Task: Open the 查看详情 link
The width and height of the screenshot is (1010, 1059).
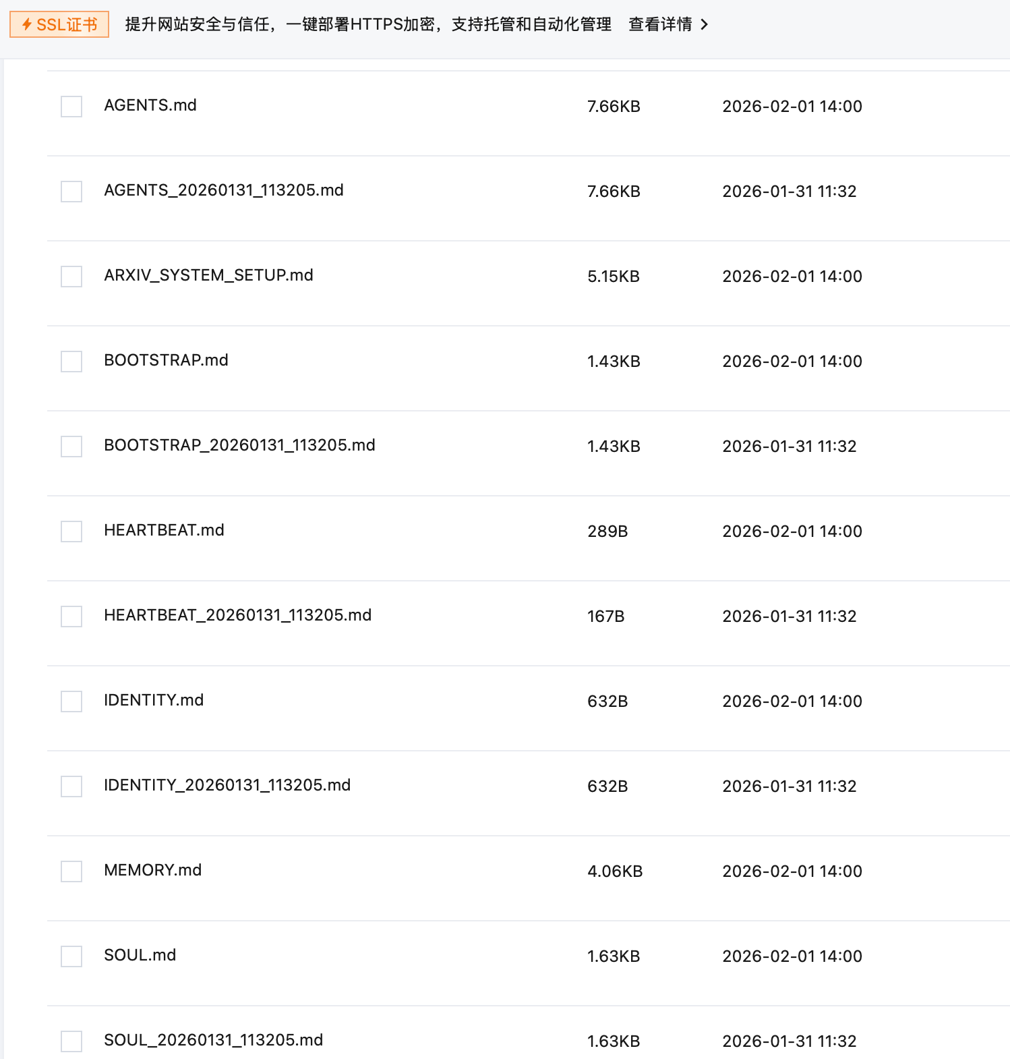Action: point(660,25)
